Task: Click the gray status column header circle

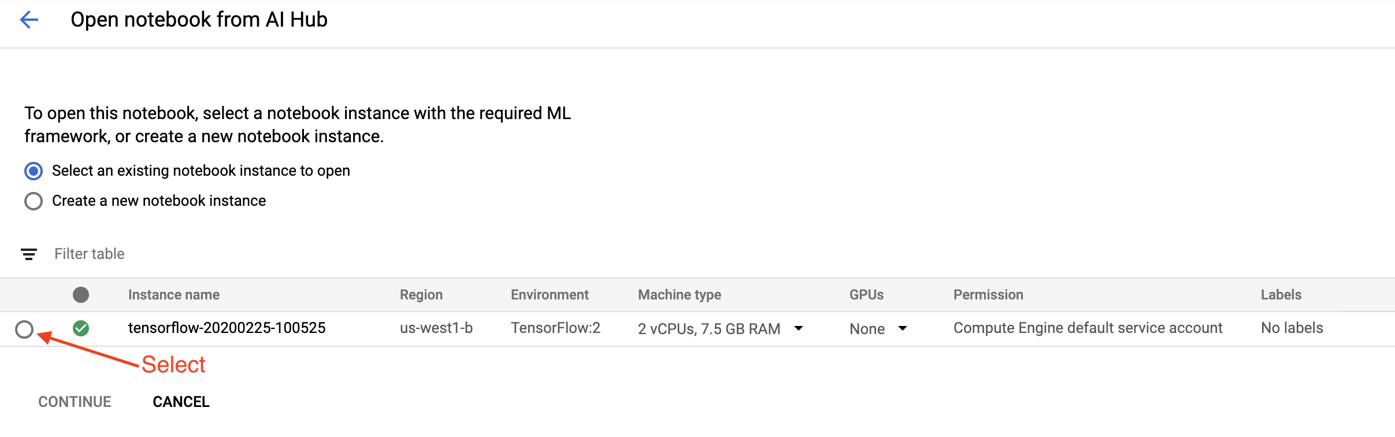Action: [x=81, y=295]
